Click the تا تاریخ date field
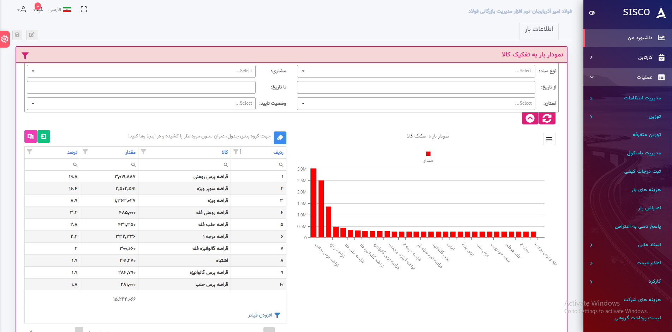This screenshot has width=672, height=332. (x=141, y=87)
